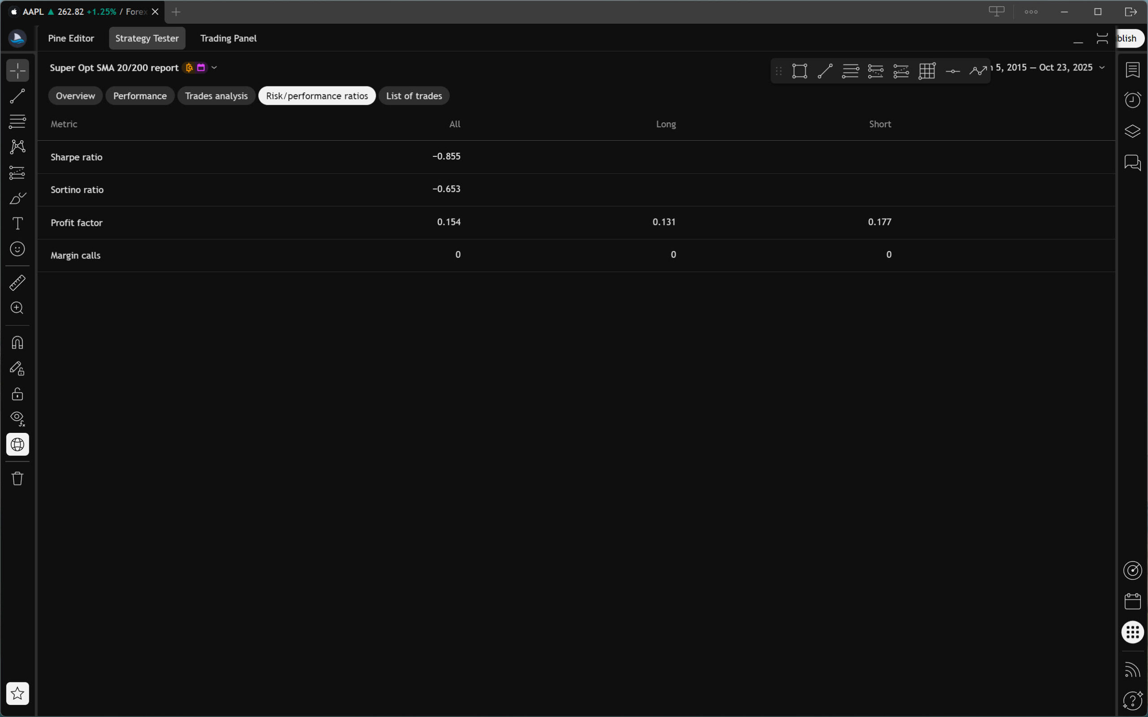Toggle lock all drawing tools
Image resolution: width=1148 pixels, height=717 pixels.
(17, 394)
